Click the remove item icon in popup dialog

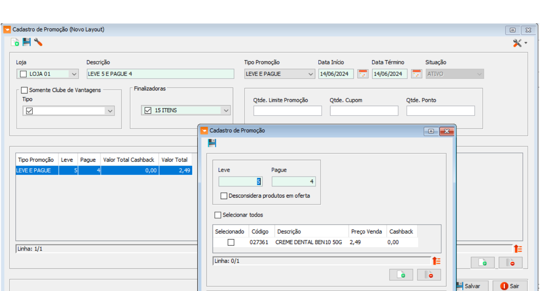click(x=429, y=275)
